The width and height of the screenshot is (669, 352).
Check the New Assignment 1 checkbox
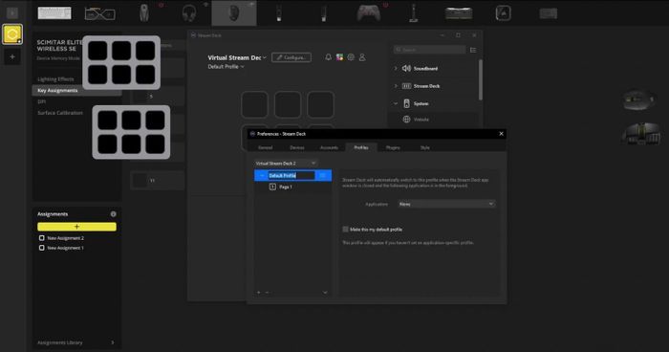[x=41, y=248]
